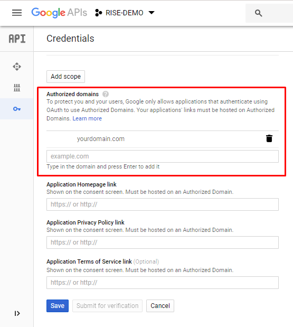The height and width of the screenshot is (327, 293).
Task: Focus the Terms of Service link field
Action: [x=163, y=283]
